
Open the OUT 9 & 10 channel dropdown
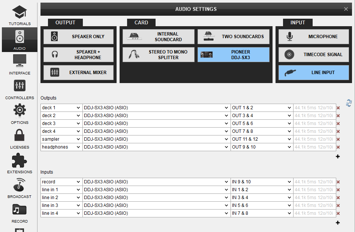pos(262,147)
